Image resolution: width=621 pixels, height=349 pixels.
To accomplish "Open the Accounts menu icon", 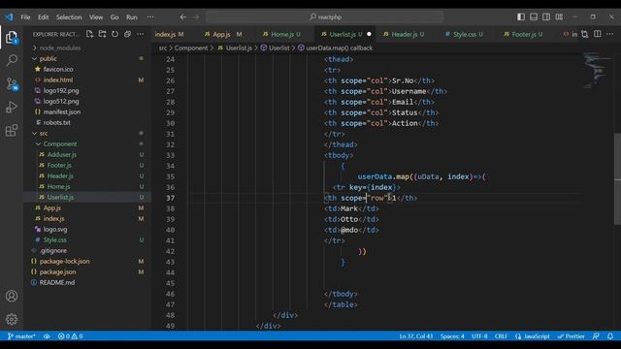I will coord(12,296).
